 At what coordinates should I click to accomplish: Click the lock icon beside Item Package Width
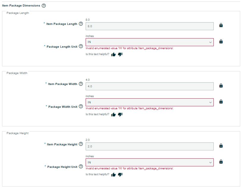(221, 86)
